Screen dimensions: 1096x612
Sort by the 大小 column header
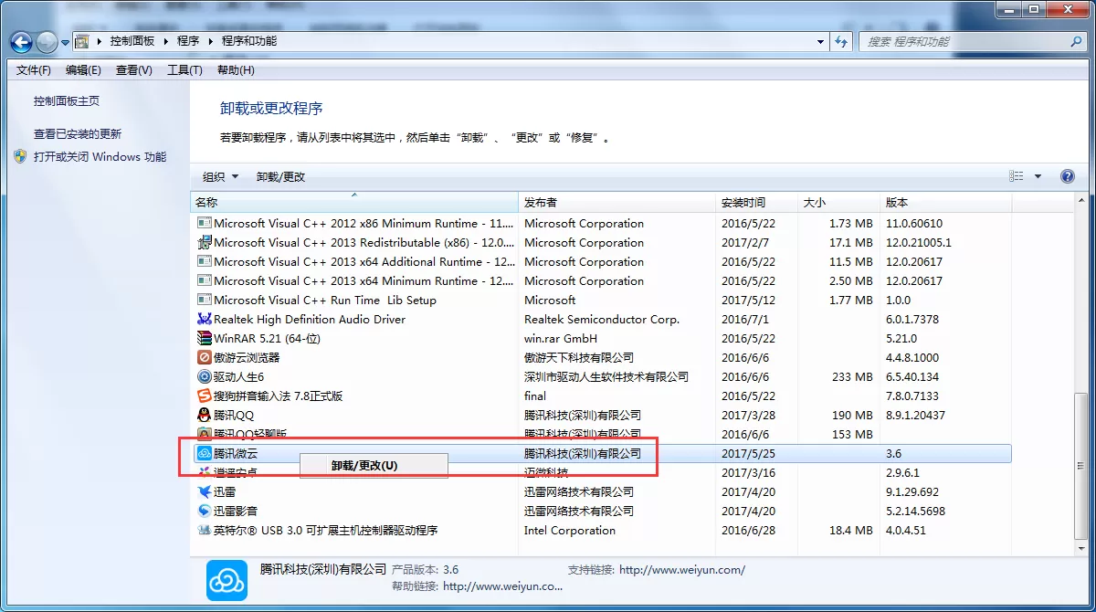tap(838, 202)
